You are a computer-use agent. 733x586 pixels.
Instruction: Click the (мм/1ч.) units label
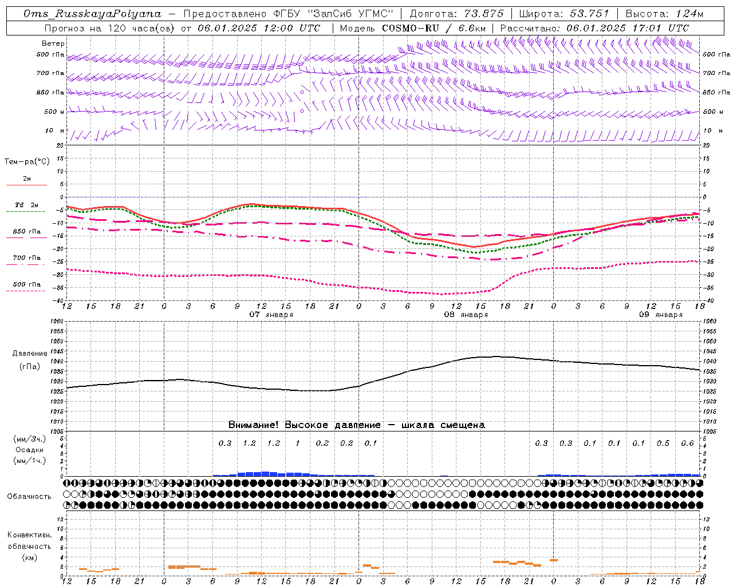[29, 461]
